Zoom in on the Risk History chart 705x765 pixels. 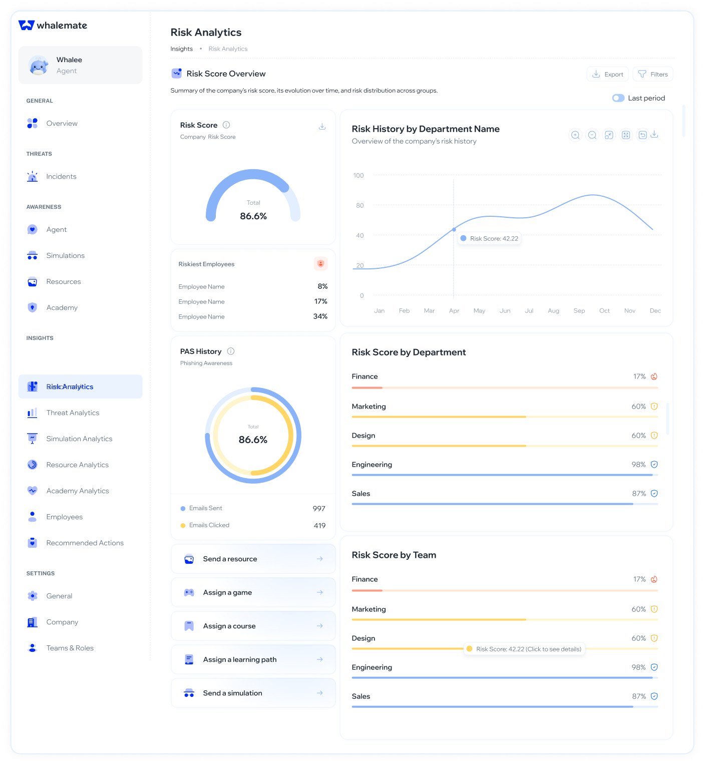pos(575,135)
